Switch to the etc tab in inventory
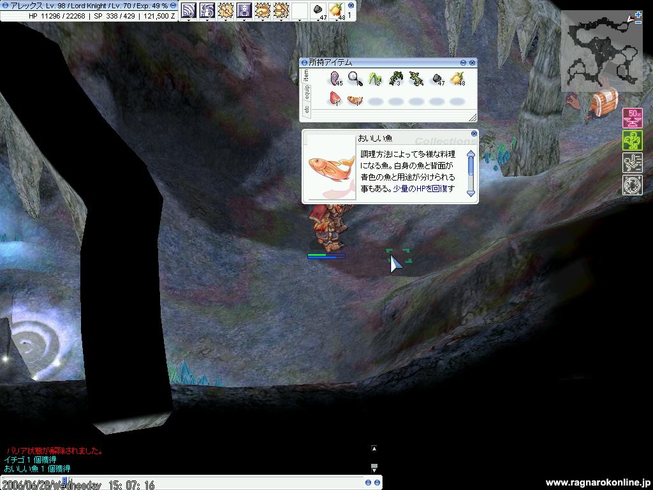The height and width of the screenshot is (490, 653). 307,110
